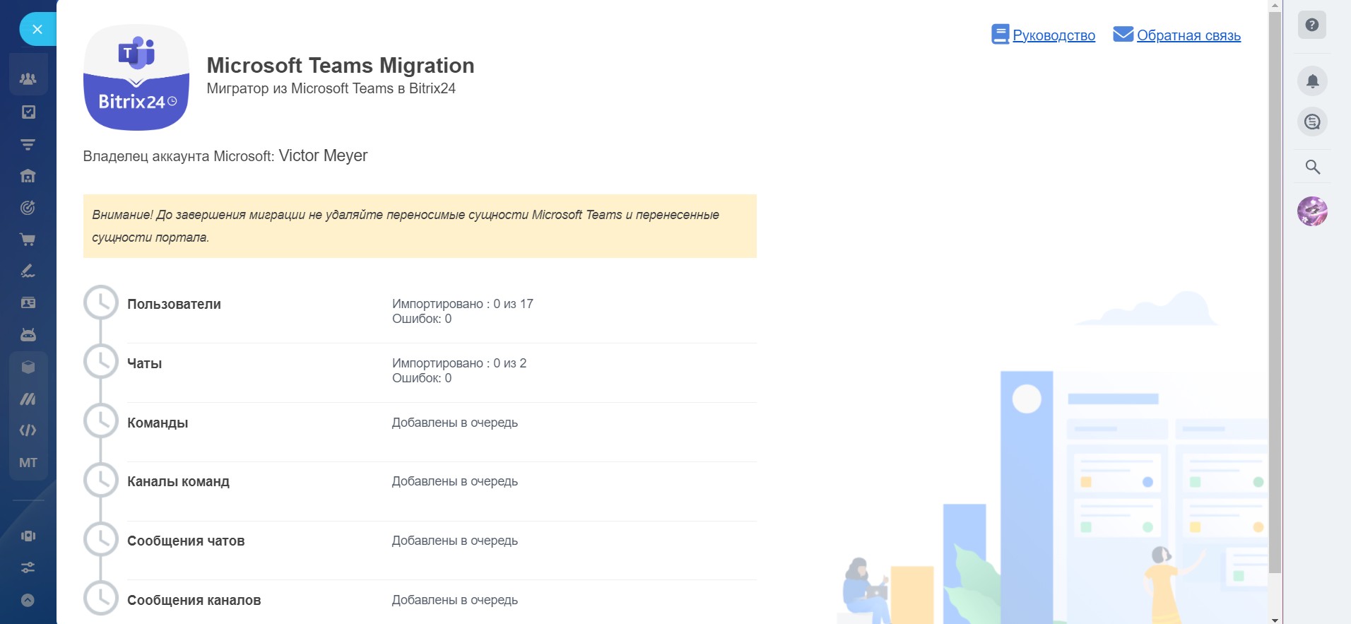The width and height of the screenshot is (1351, 624).
Task: Click the clock status icon for Сообщения чатов
Action: coord(101,540)
